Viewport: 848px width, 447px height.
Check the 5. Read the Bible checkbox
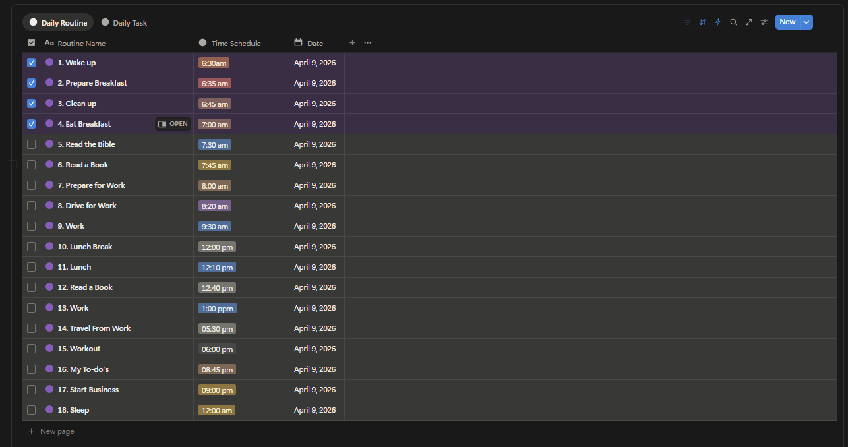(31, 144)
